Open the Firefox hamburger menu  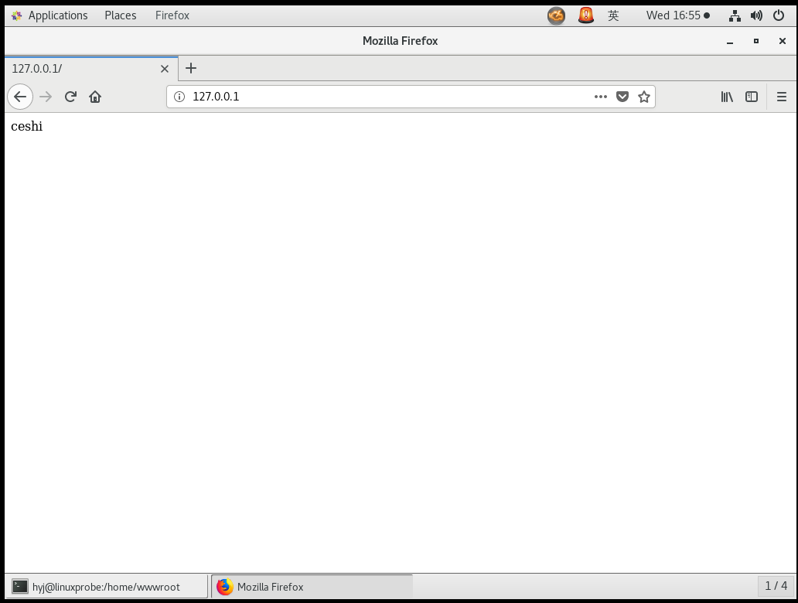(781, 97)
